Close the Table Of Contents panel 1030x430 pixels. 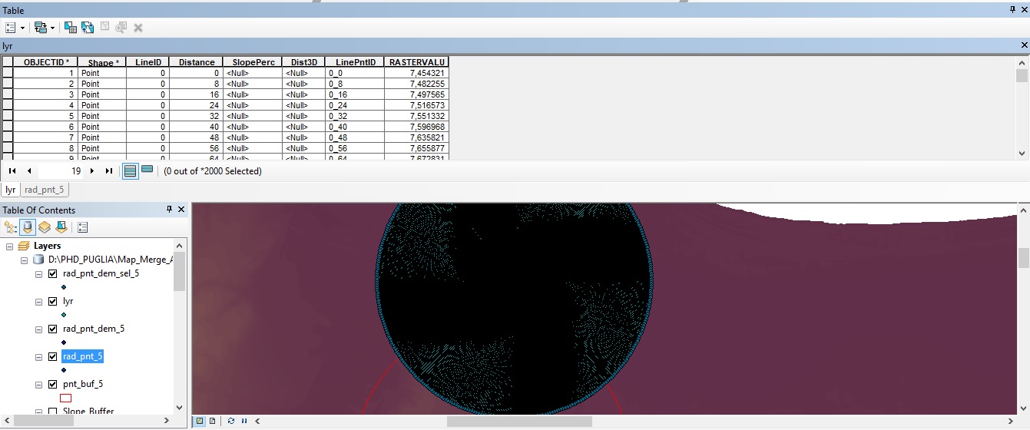tap(181, 210)
